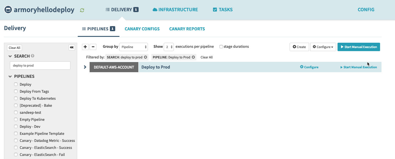
Task: Remove the PIPELINE: Deploy to Prod filter
Action: coord(193,57)
